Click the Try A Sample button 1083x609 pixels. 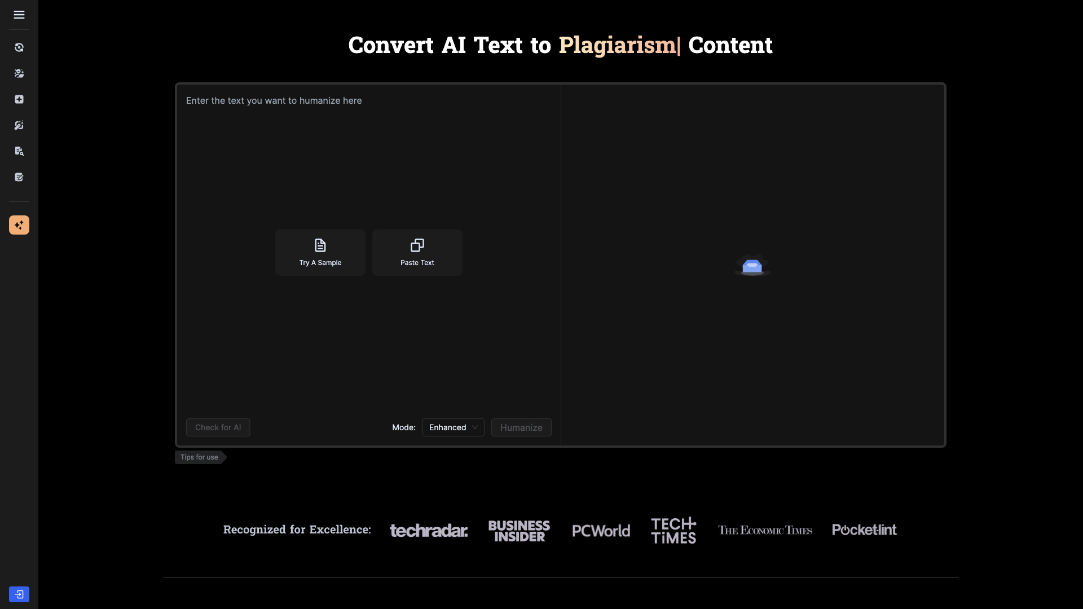click(x=320, y=252)
